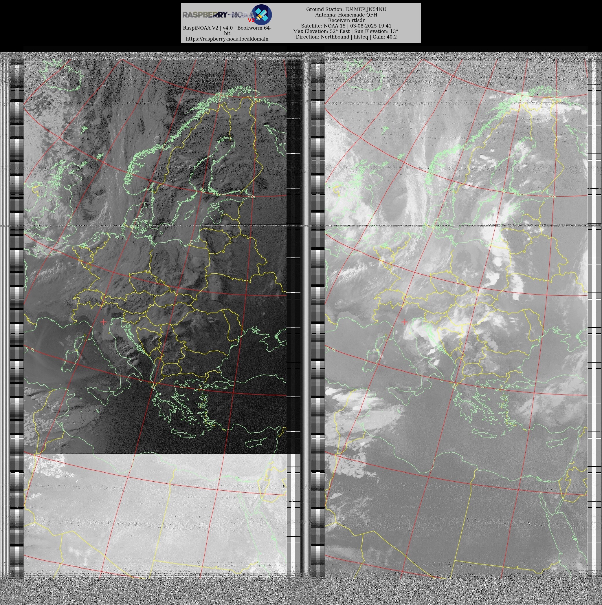Select 'Direction: Northbound | histeq | Gain: 40.2' text
The image size is (602, 605).
(x=346, y=37)
